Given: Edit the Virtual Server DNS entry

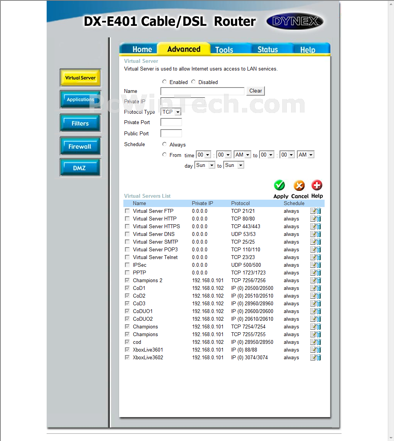Looking at the screenshot, I should tap(313, 234).
